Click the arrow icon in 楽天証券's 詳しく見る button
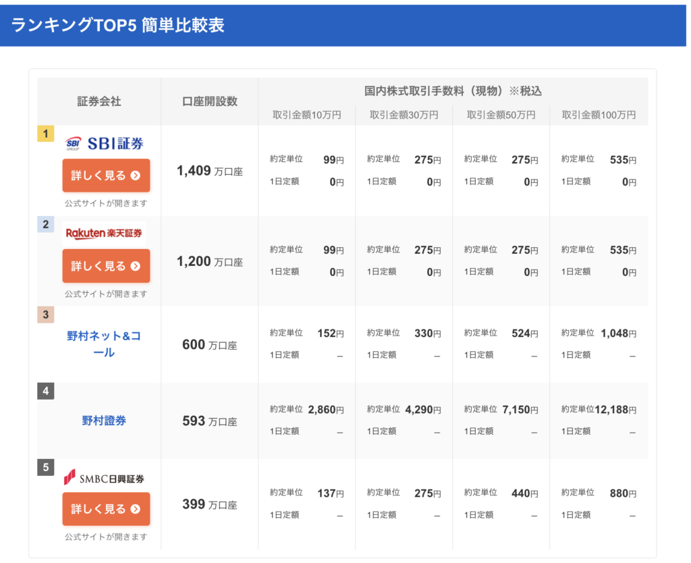 tap(134, 266)
